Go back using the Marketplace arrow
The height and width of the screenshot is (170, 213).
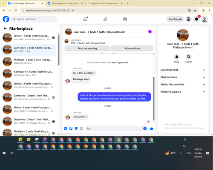click(5, 28)
